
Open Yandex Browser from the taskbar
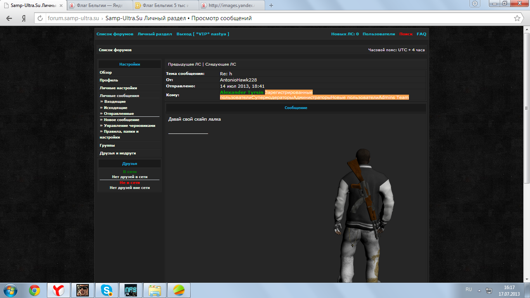click(59, 290)
